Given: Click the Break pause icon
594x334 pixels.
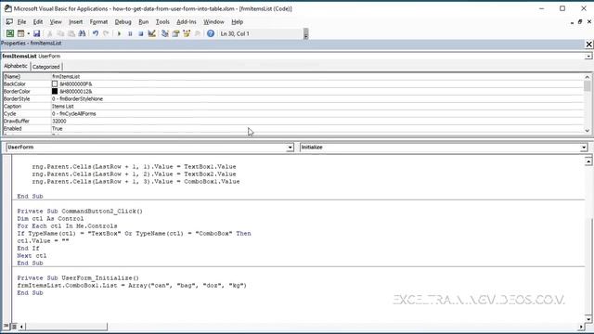Looking at the screenshot, I should pyautogui.click(x=130, y=33).
